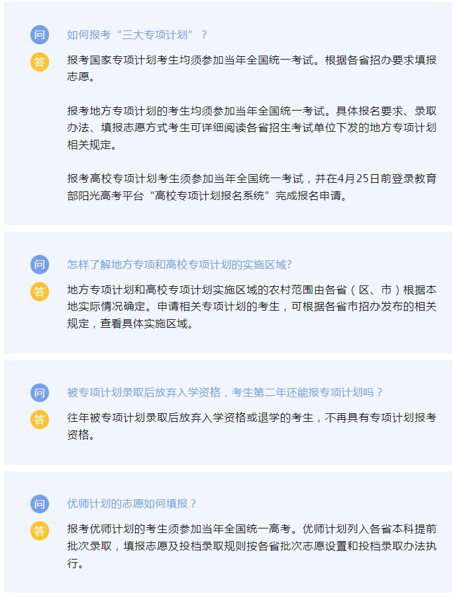Click the yellow 答 icon beside 报考国家专项计划考生
Viewport: 457px width, 598px height.
coord(40,62)
